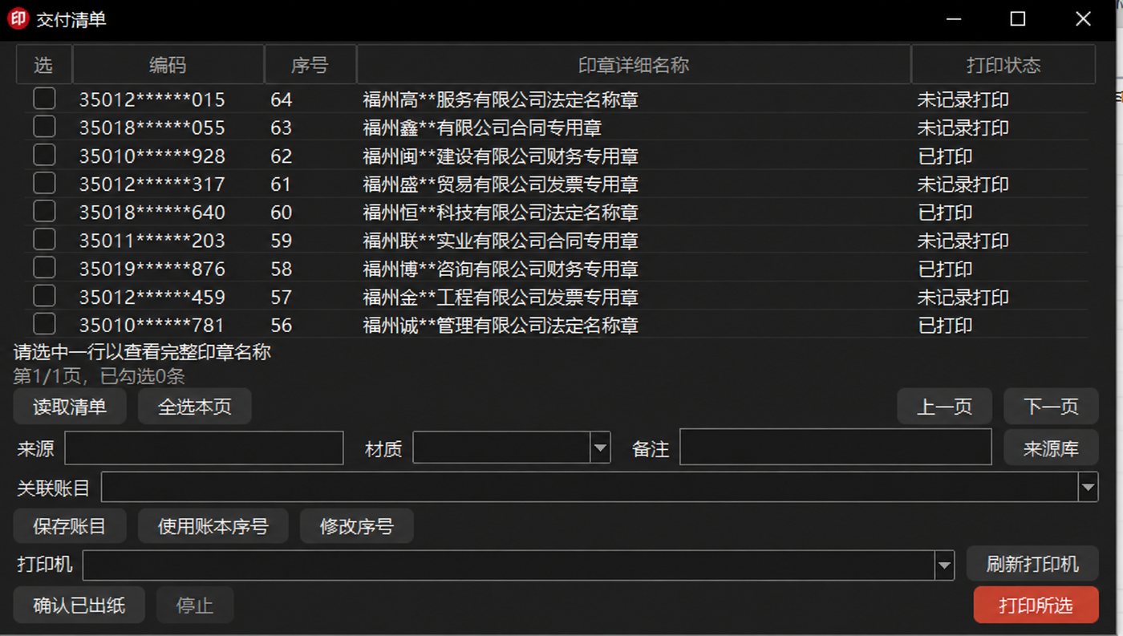Image resolution: width=1123 pixels, height=636 pixels.
Task: Open the 来源库 button
Action: click(x=1051, y=448)
